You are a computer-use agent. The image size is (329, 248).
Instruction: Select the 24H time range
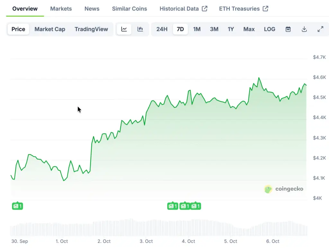(162, 29)
